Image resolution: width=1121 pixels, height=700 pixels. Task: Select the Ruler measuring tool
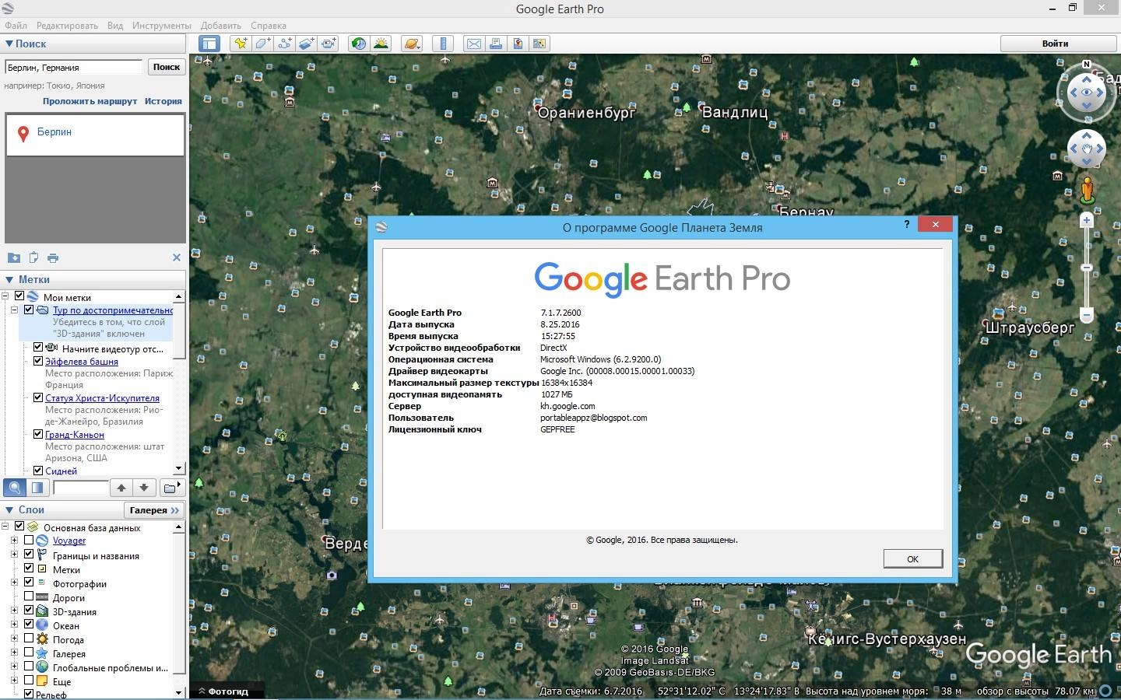click(x=443, y=44)
